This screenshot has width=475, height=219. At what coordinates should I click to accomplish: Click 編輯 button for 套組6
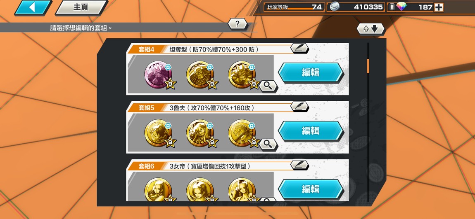click(311, 189)
